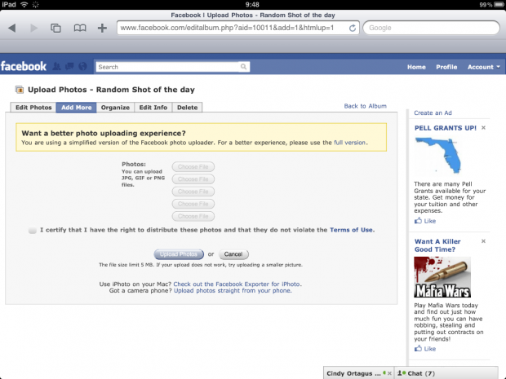Click the Cancel button

click(233, 254)
